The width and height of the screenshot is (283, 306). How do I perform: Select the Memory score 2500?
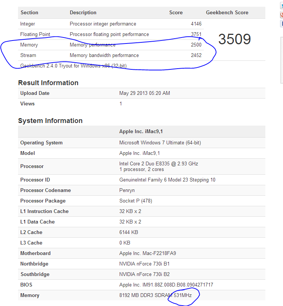coord(196,45)
